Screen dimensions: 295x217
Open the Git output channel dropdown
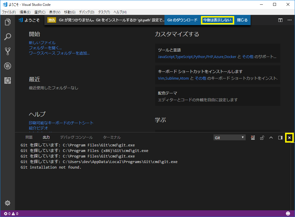[x=229, y=138]
